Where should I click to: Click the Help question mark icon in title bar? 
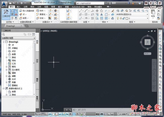coord(140,3)
